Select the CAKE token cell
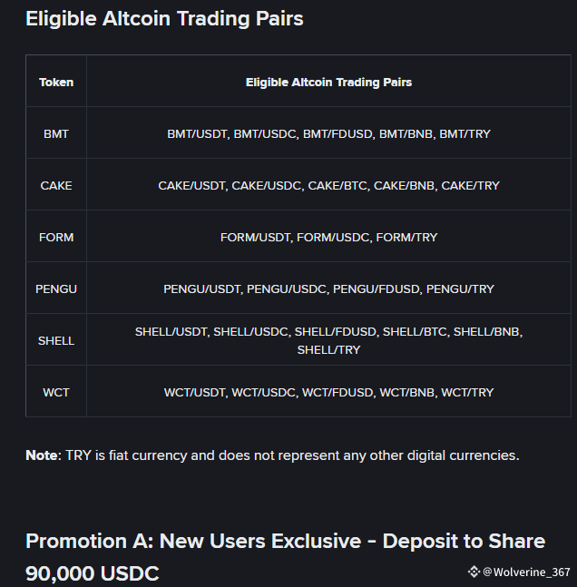This screenshot has width=577, height=587. 56,185
